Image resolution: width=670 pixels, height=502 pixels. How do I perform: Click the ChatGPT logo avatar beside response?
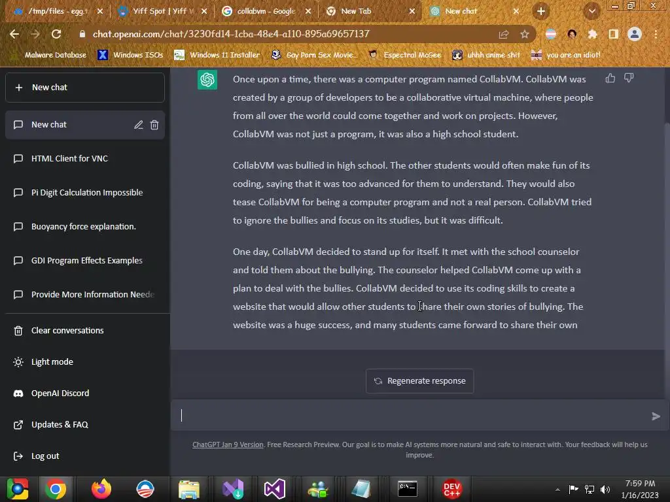(207, 80)
